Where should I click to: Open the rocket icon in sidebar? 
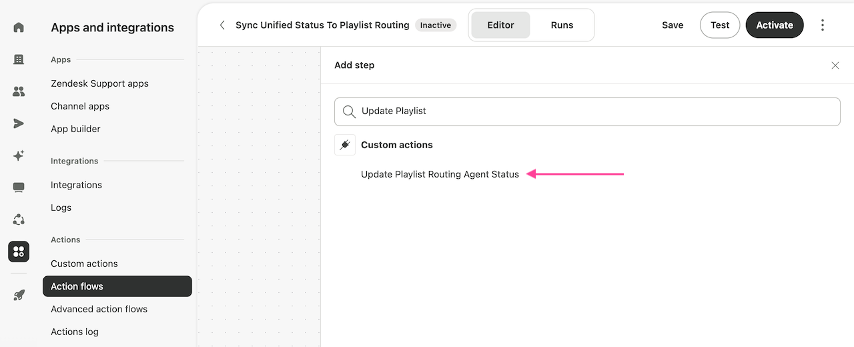[x=19, y=295]
